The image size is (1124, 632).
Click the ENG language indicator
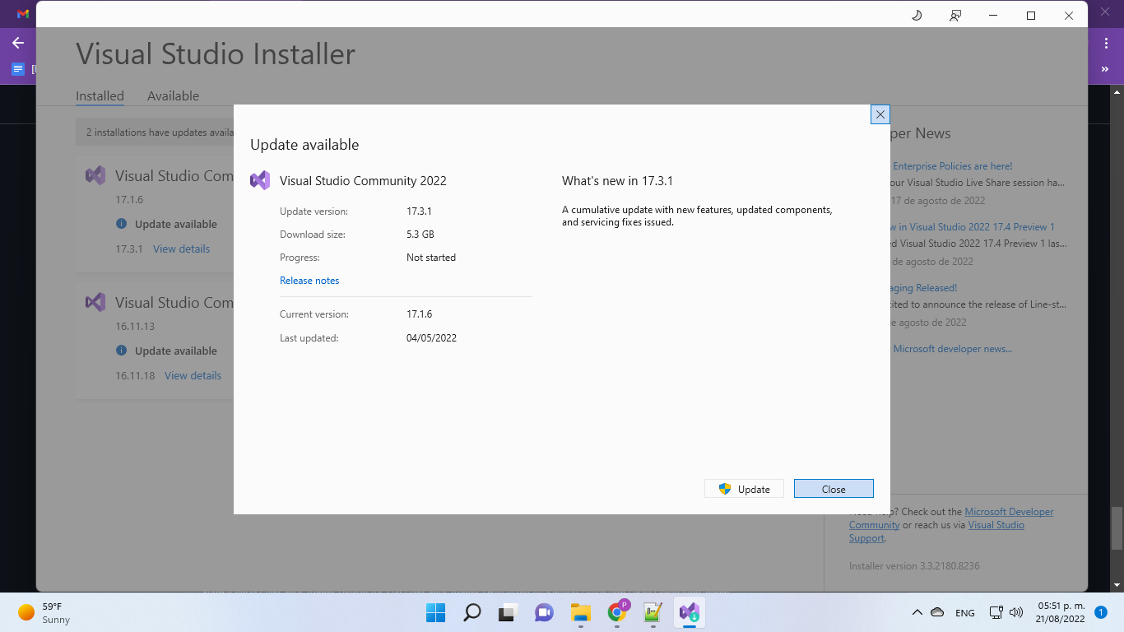[965, 613]
